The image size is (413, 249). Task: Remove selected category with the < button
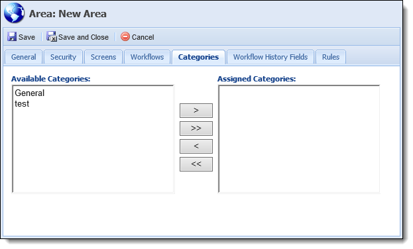click(x=196, y=146)
